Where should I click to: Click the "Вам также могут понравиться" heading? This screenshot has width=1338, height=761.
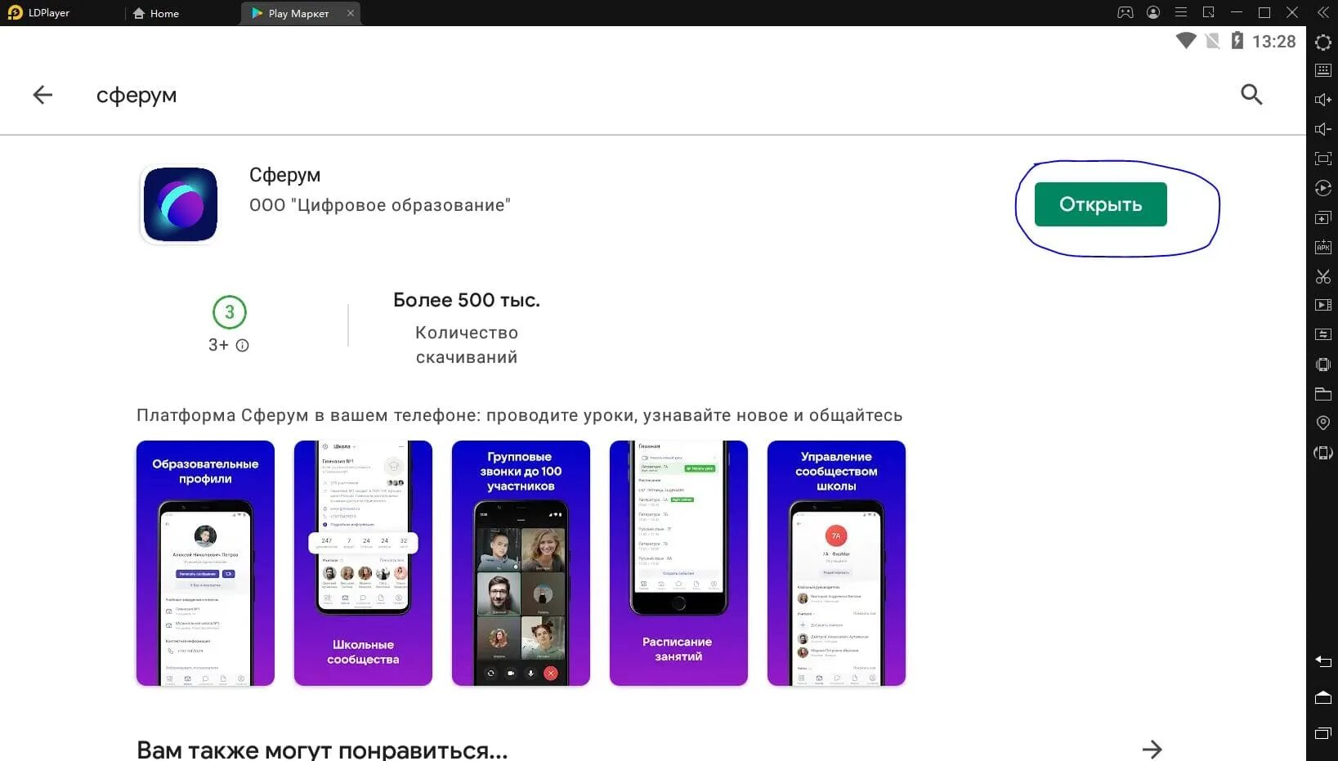[322, 750]
